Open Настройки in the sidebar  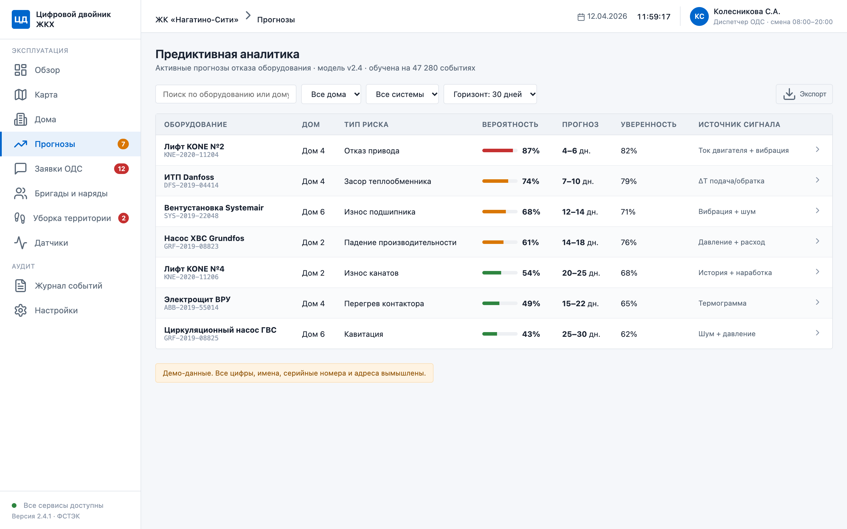pos(70,310)
